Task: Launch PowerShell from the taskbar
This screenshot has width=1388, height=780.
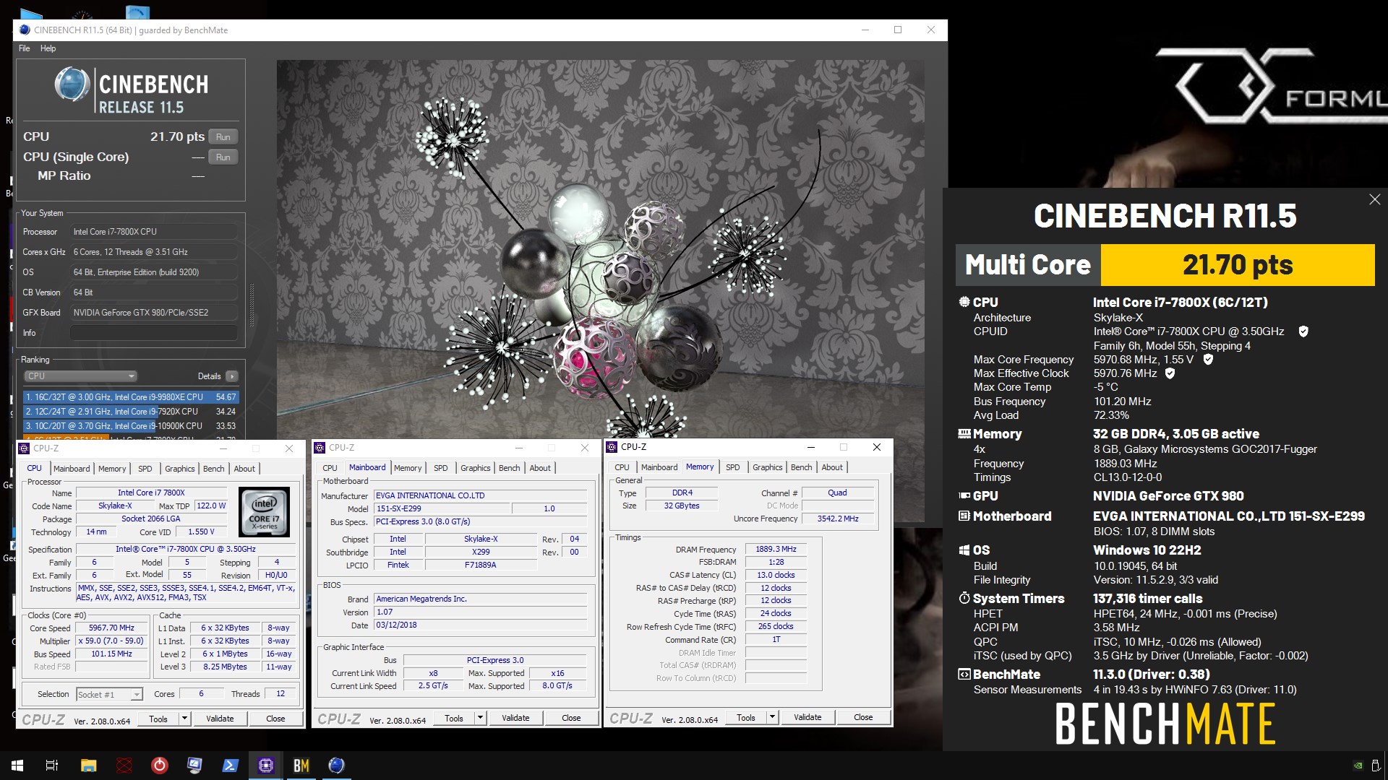Action: pos(231,766)
